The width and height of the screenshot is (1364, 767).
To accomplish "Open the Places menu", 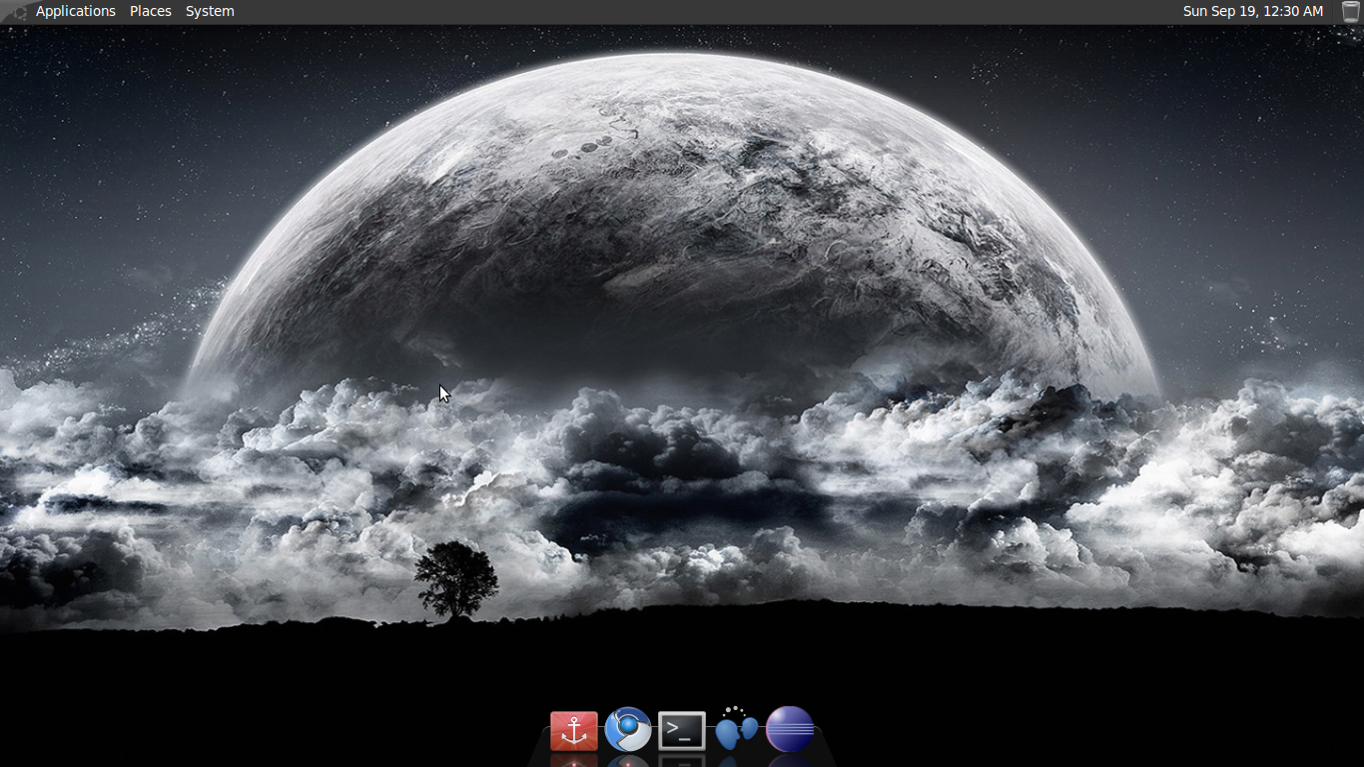I will click(x=150, y=11).
